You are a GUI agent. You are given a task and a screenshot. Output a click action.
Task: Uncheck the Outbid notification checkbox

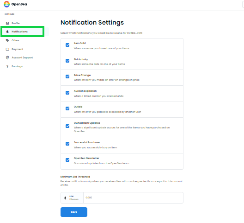tap(67, 108)
